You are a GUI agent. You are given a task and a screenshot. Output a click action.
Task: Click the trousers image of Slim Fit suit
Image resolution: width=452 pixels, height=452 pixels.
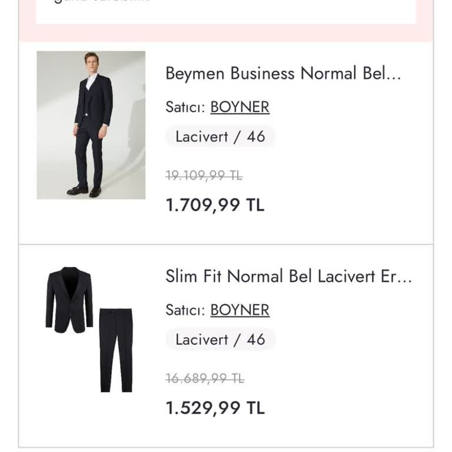(115, 350)
